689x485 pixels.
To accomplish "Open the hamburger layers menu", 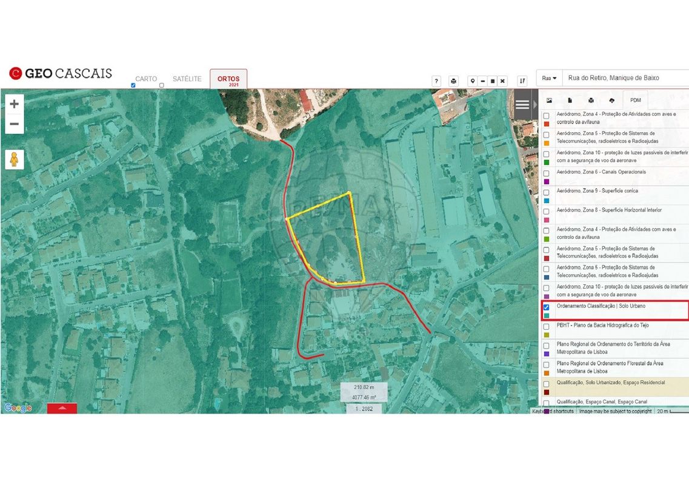I will 522,105.
